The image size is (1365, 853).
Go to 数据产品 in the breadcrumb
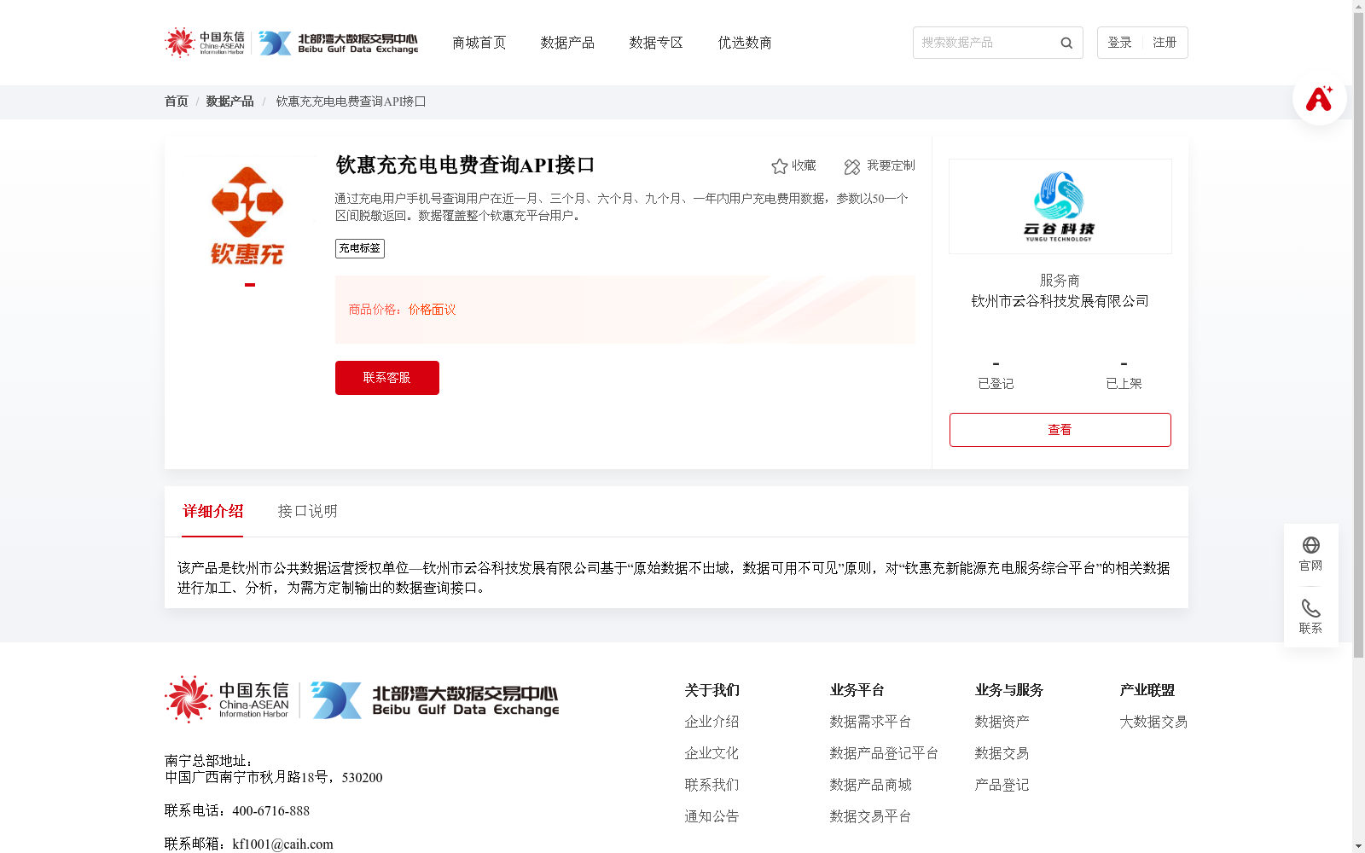coord(229,102)
